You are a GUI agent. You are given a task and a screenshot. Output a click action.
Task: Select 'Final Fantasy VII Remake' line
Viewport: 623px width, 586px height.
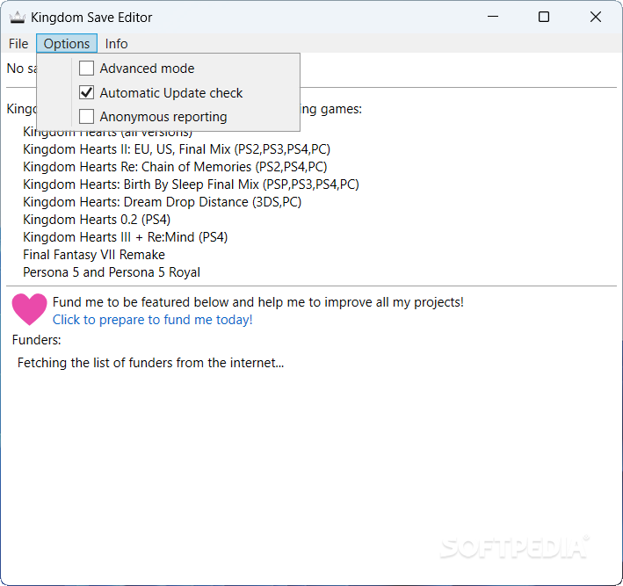[94, 255]
